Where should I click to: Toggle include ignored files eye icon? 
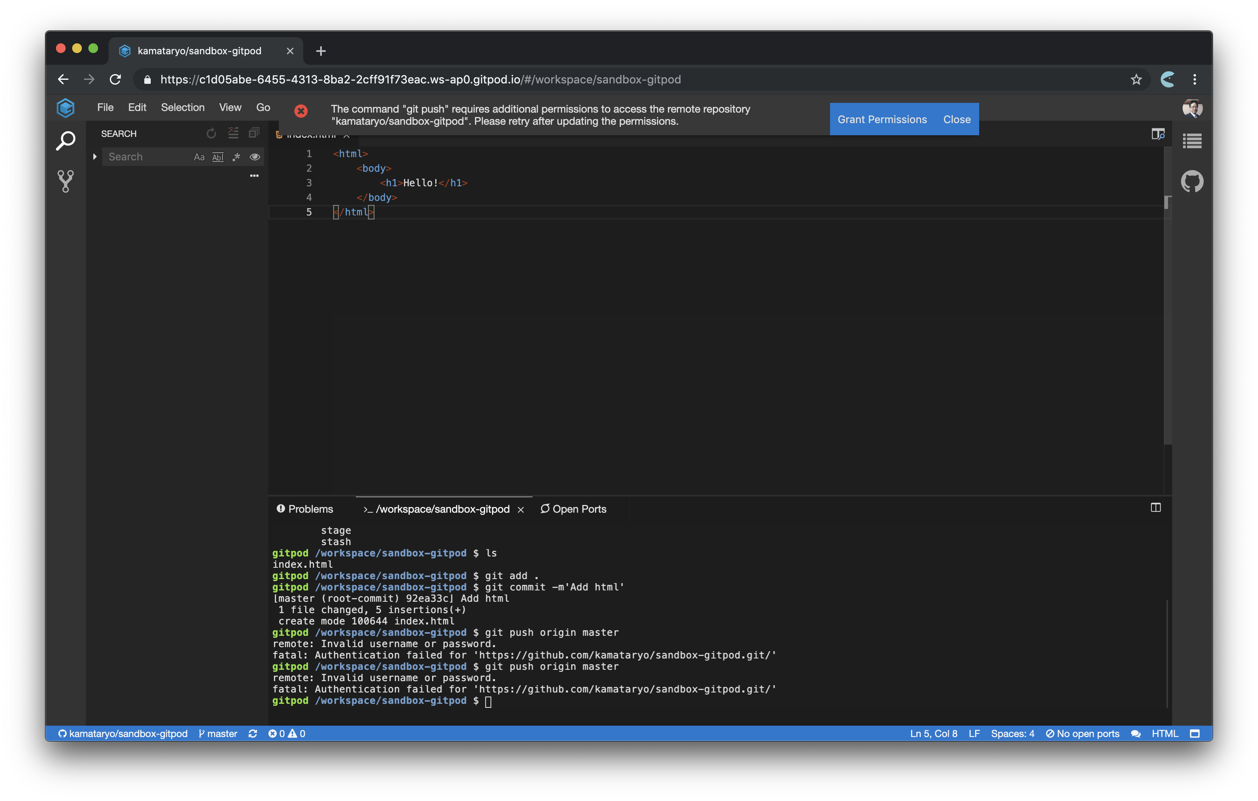(255, 157)
